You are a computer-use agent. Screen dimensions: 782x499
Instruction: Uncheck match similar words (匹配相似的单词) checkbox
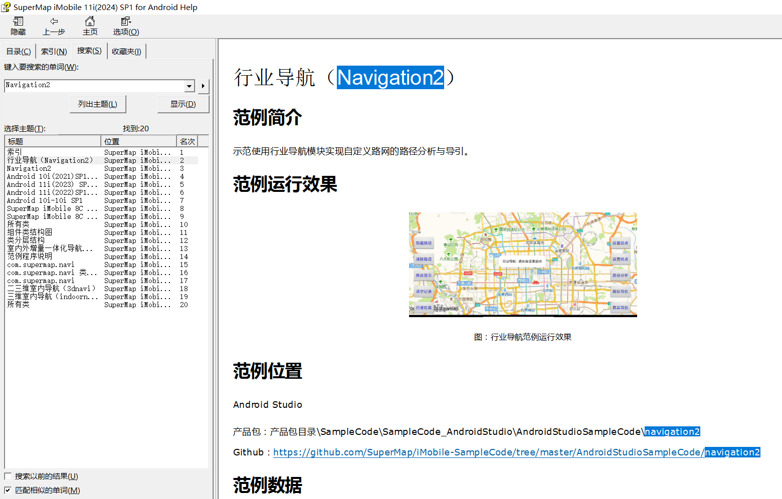pyautogui.click(x=8, y=490)
